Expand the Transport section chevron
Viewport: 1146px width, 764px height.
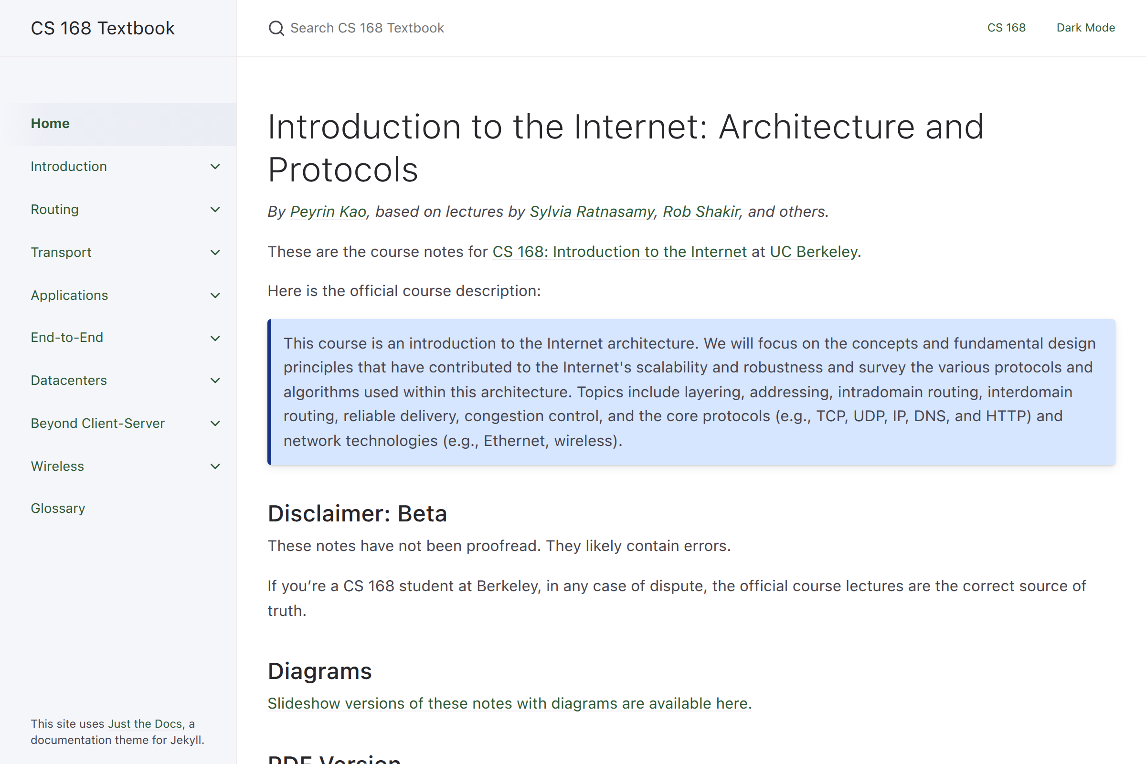(x=215, y=253)
